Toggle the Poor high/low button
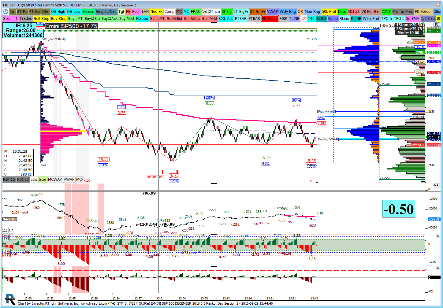Screen dimensions: 443x308 (136, 12)
